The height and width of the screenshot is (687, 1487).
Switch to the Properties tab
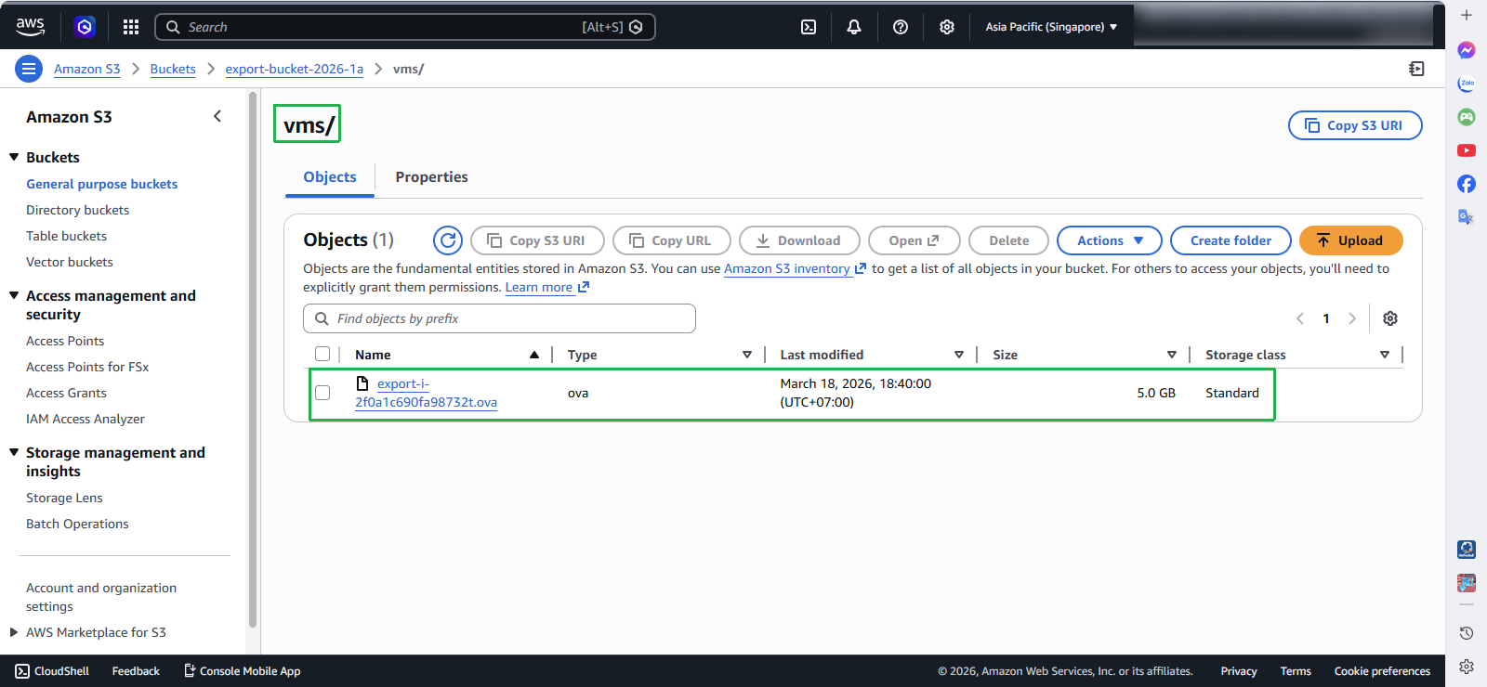point(432,177)
